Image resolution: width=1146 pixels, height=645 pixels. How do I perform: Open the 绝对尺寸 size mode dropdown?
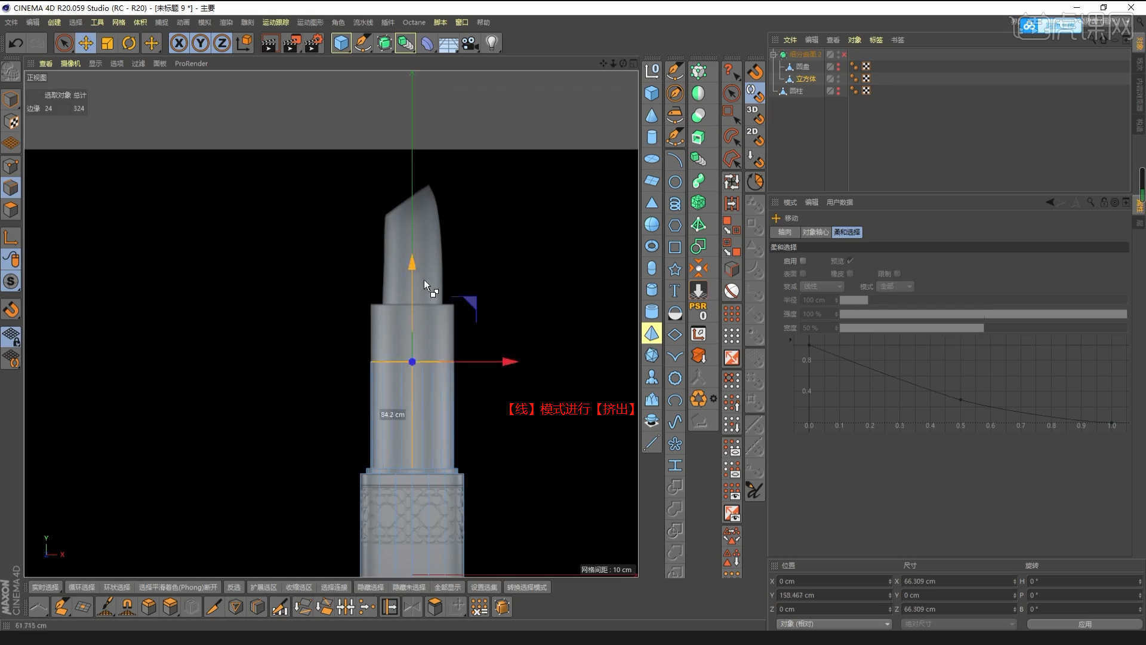pos(959,623)
